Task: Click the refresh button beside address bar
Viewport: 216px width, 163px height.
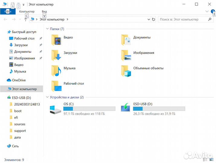Action: (153, 19)
